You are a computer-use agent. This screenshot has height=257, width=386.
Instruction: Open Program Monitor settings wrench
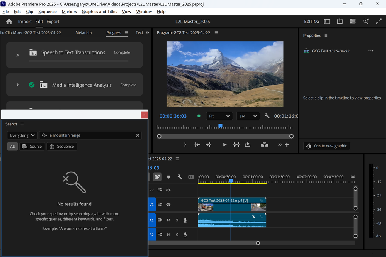click(267, 116)
